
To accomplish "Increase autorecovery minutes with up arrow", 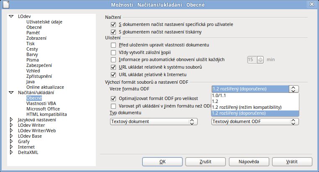I will (260, 58).
